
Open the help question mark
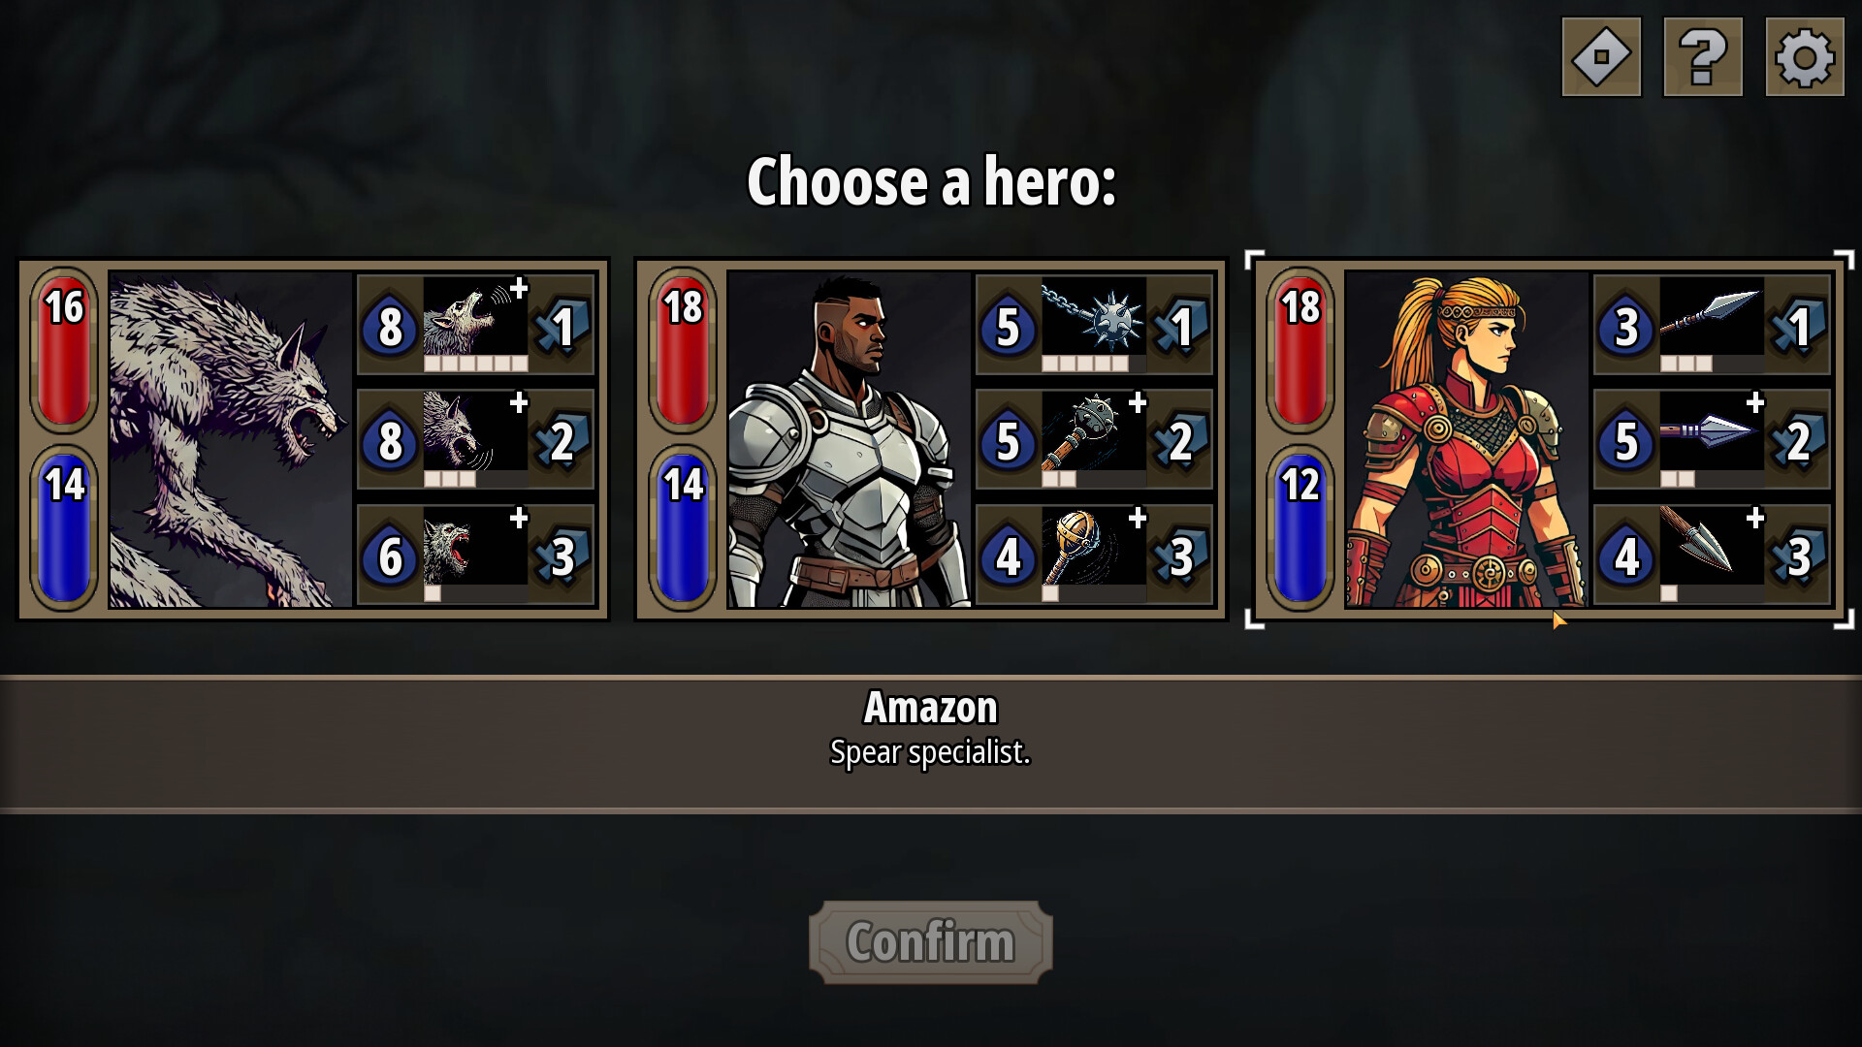[x=1702, y=57]
